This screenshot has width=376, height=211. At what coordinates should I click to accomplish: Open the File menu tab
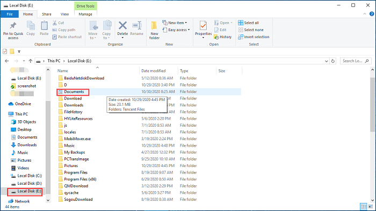tap(10, 14)
